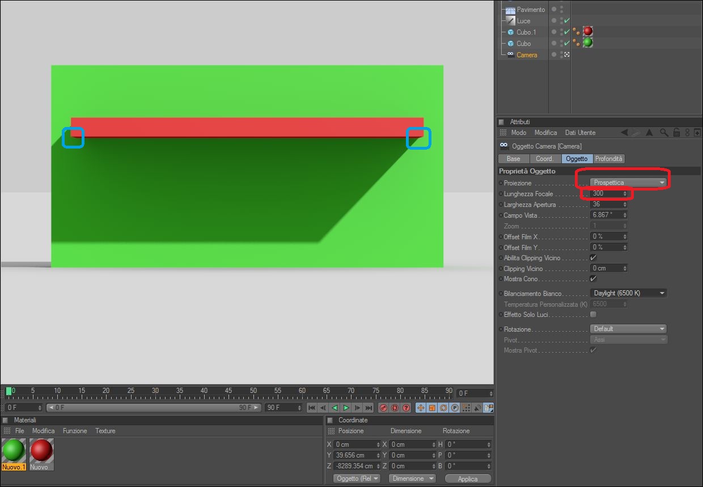Open the Dati Utente menu
Image resolution: width=703 pixels, height=487 pixels.
[x=580, y=133]
